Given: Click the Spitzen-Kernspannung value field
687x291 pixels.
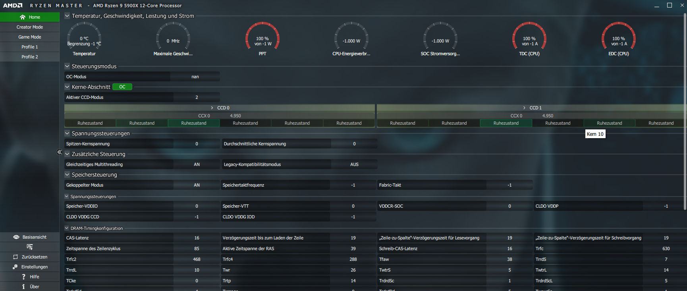Looking at the screenshot, I should pos(197,144).
